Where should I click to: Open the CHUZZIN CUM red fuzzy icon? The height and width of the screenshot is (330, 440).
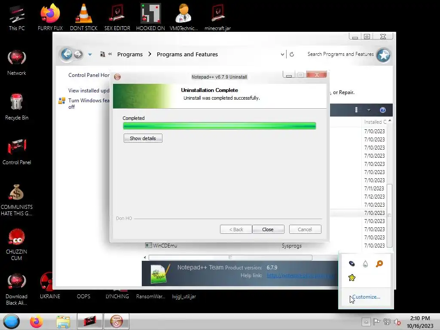(17, 244)
